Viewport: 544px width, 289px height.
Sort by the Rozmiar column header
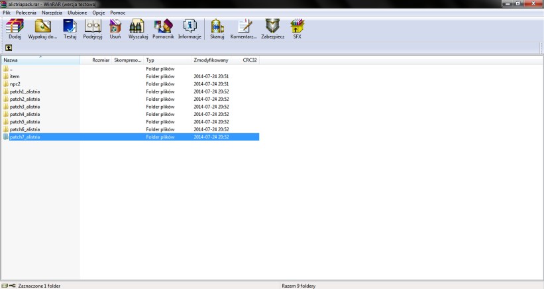pyautogui.click(x=96, y=60)
